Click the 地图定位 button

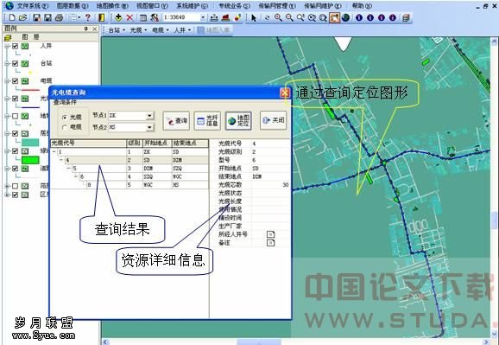238,120
